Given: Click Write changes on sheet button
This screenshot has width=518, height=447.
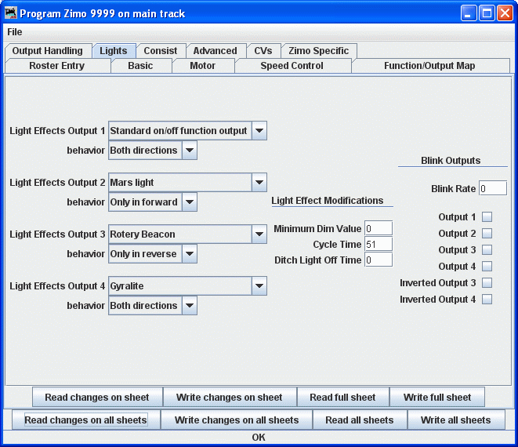Looking at the screenshot, I should click(230, 397).
